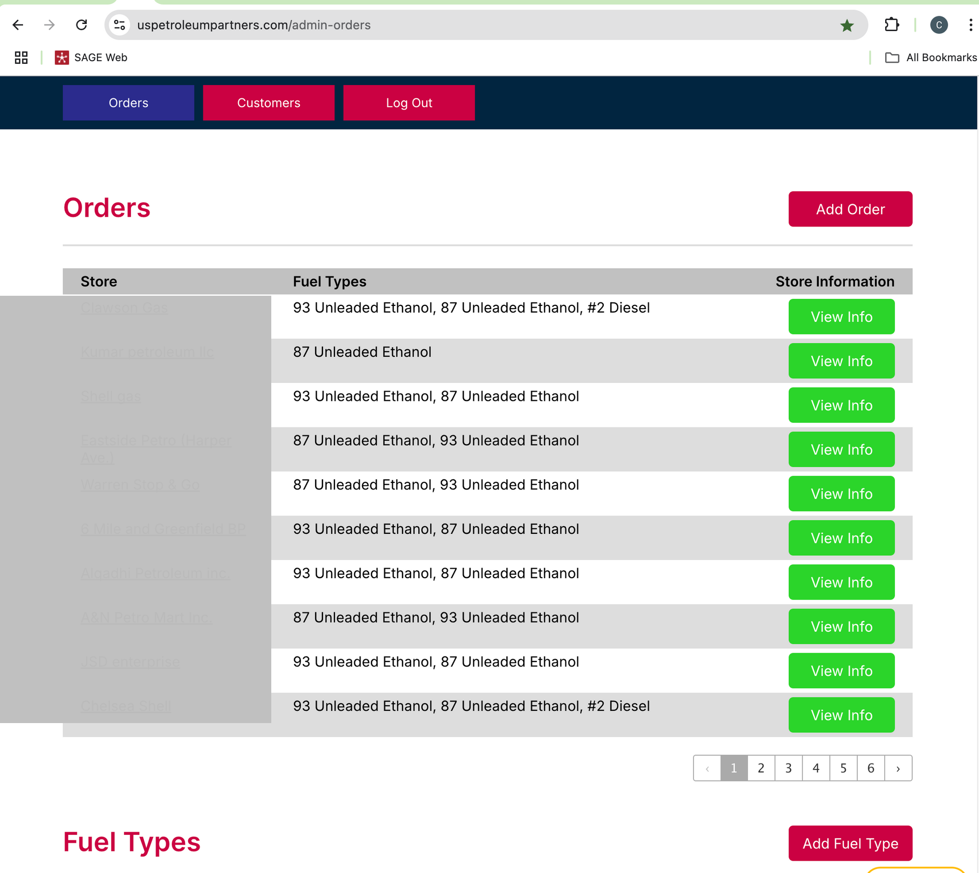Open Chrome three-dot menu
The width and height of the screenshot is (979, 873).
[970, 25]
